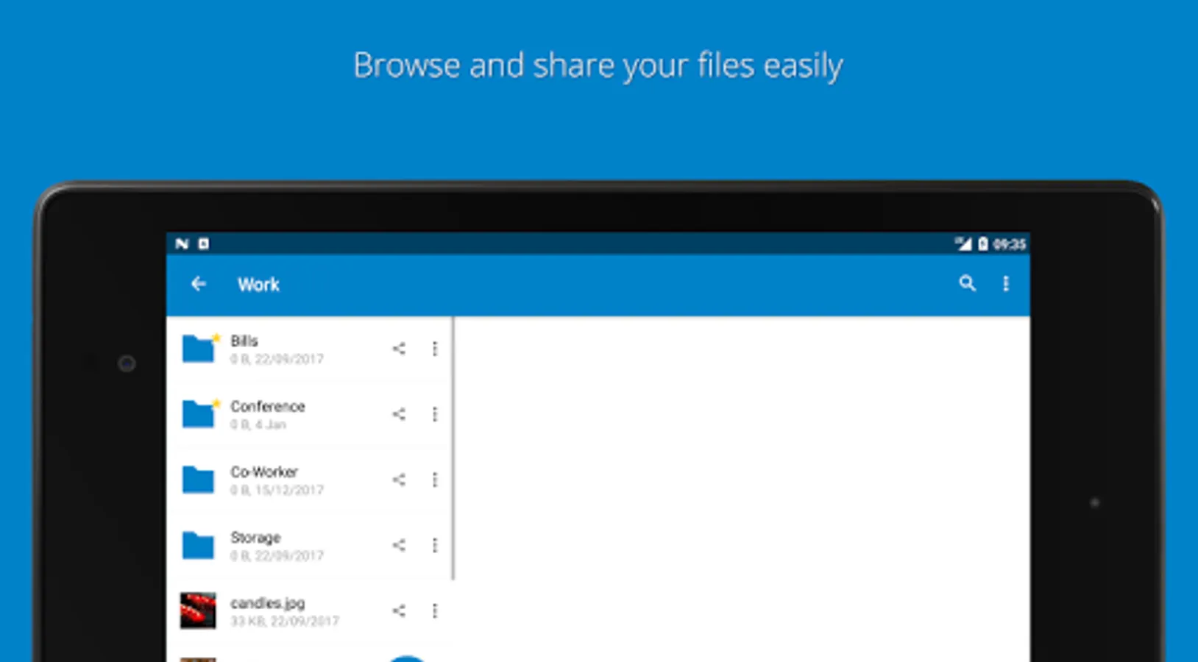The height and width of the screenshot is (662, 1198).
Task: Open more options for Conference folder
Action: coord(435,414)
